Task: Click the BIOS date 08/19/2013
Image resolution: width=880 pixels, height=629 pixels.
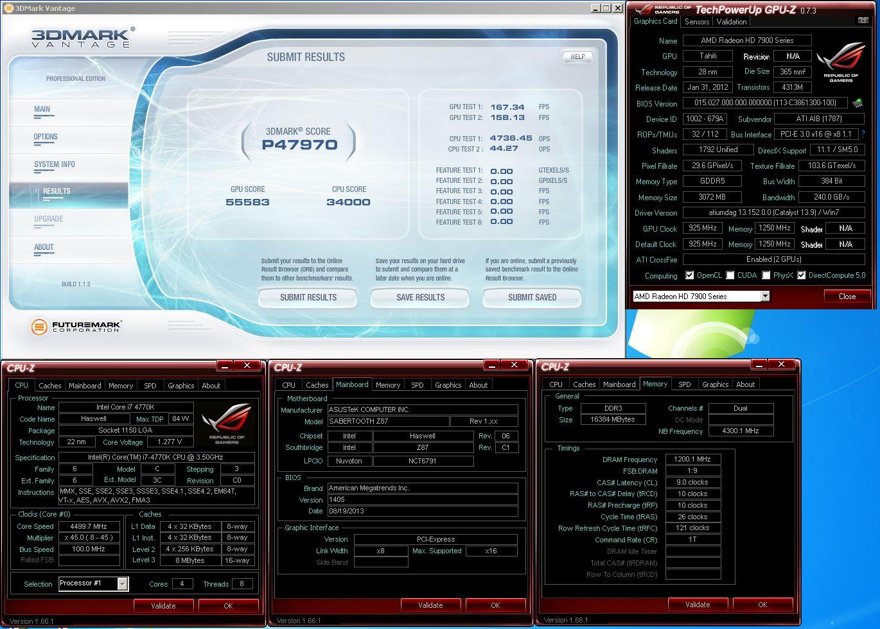Action: [x=423, y=512]
